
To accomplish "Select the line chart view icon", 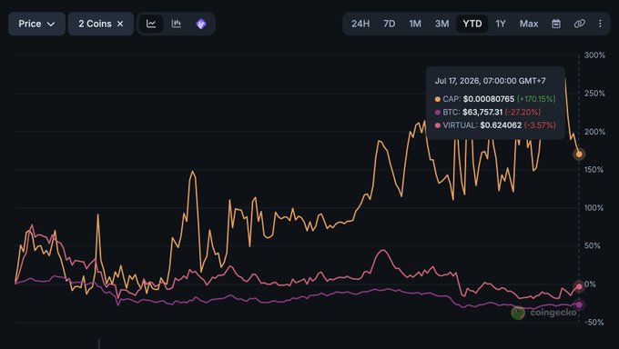I will point(151,24).
